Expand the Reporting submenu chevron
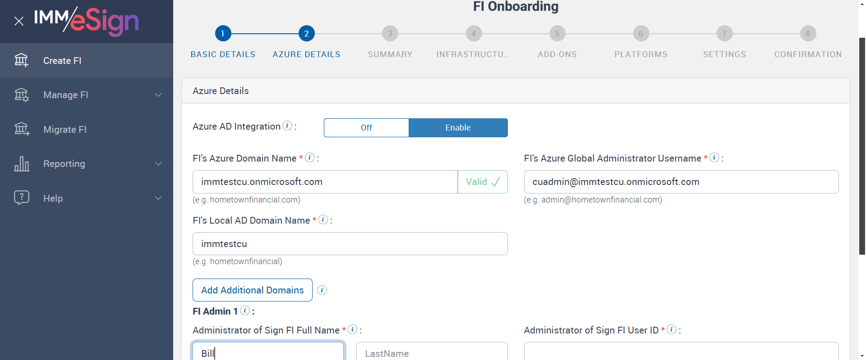Image resolution: width=866 pixels, height=360 pixels. [158, 164]
